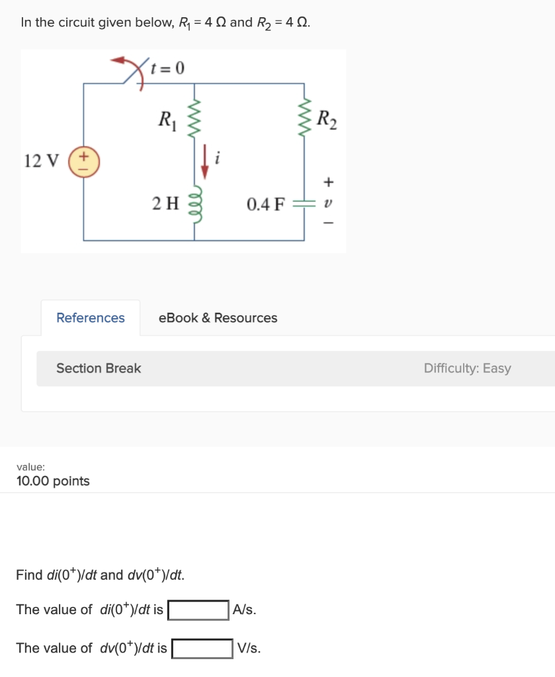Click the dv(0+)/dt answer field

coord(202,648)
